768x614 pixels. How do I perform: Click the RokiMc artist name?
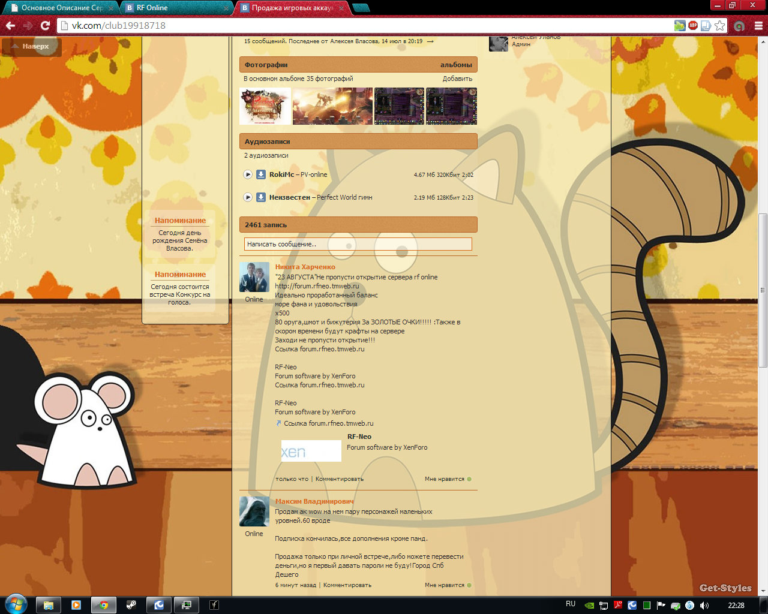point(281,174)
